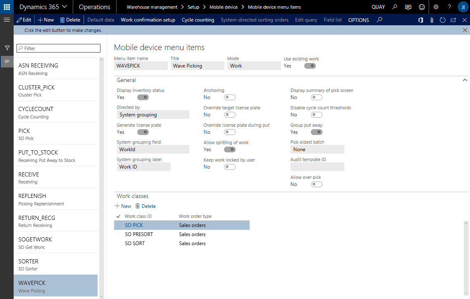
Task: Select CYCLECOUNT in the list
Action: pyautogui.click(x=56, y=112)
